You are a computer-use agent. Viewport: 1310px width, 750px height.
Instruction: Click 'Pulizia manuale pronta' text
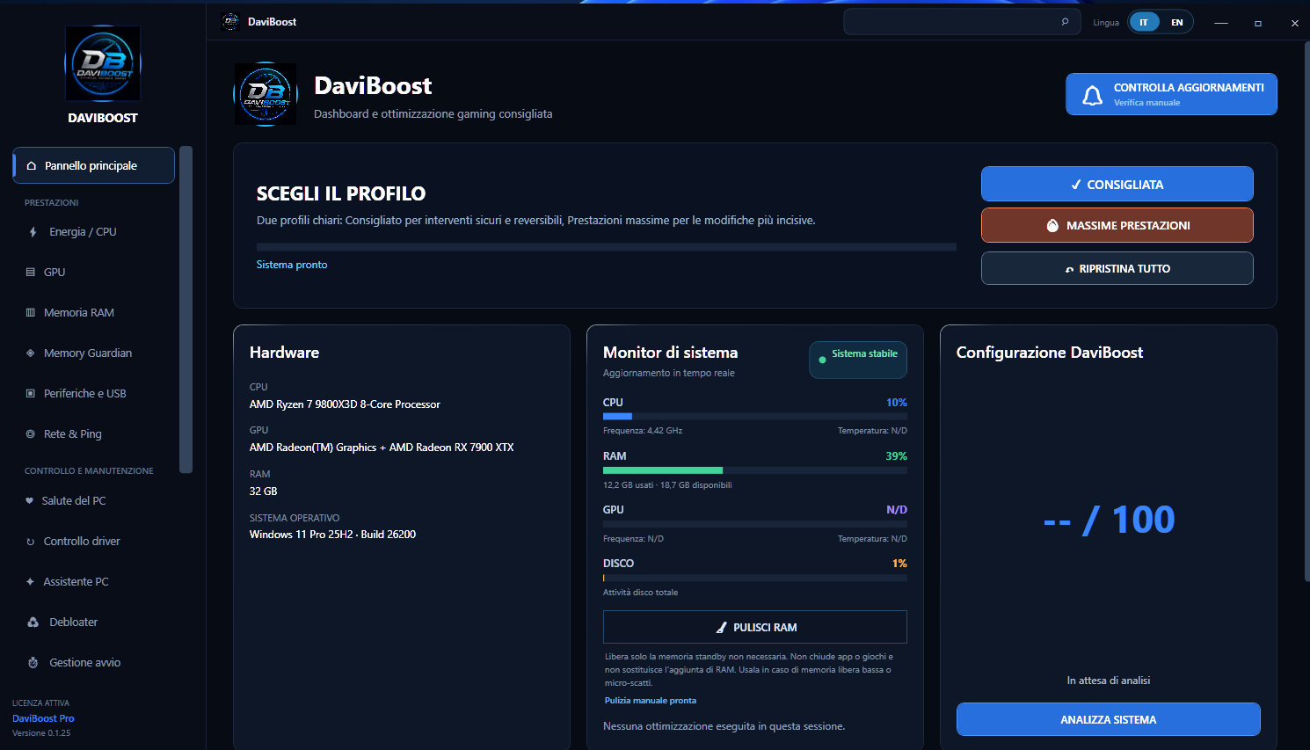[651, 701]
